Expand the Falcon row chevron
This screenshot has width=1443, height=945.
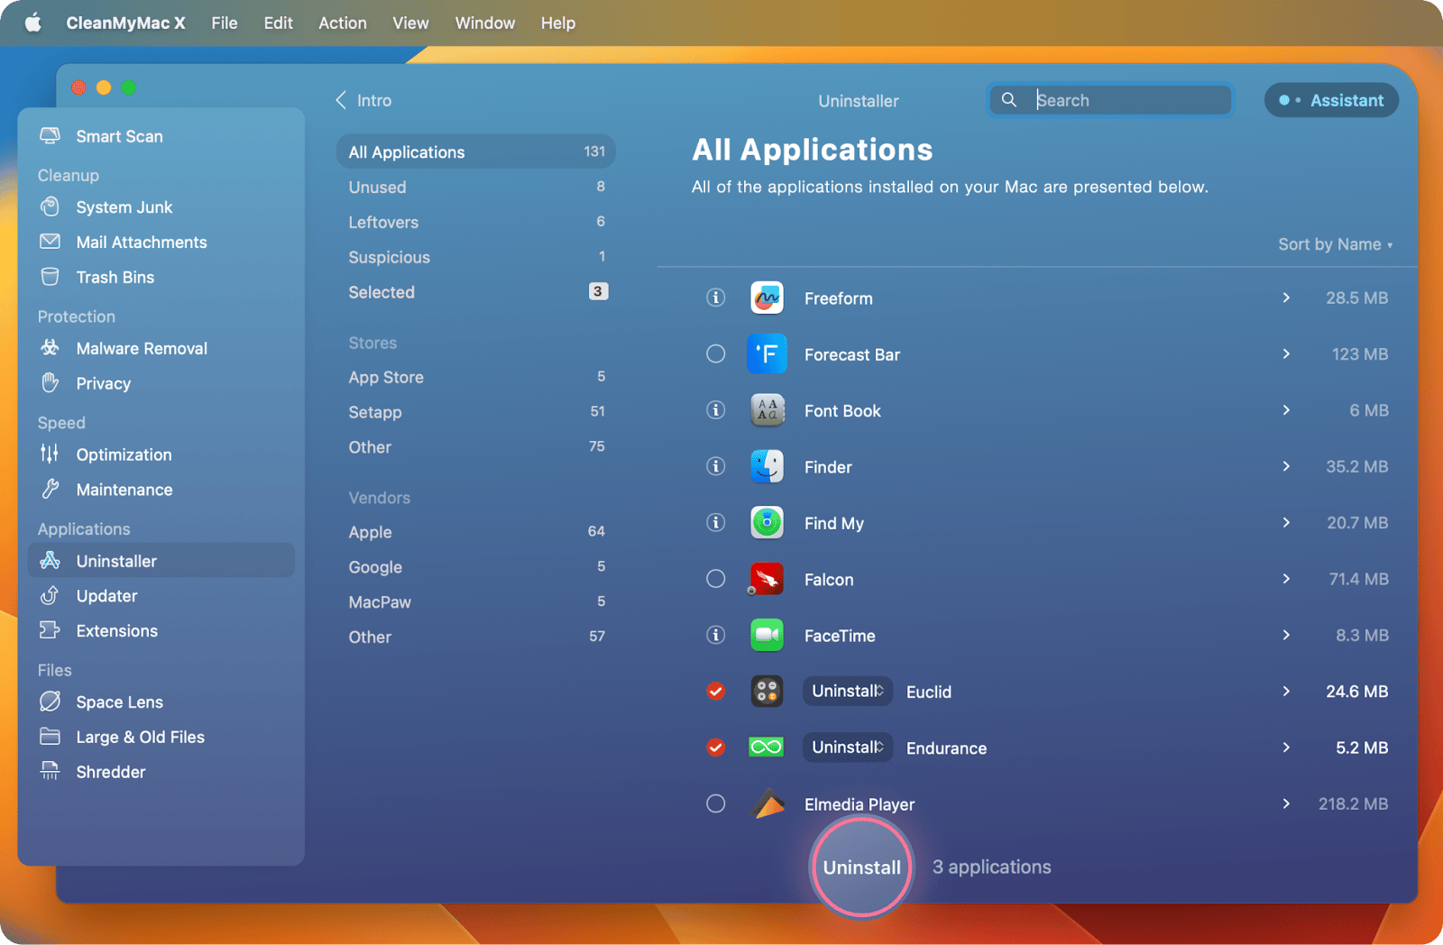pos(1286,579)
